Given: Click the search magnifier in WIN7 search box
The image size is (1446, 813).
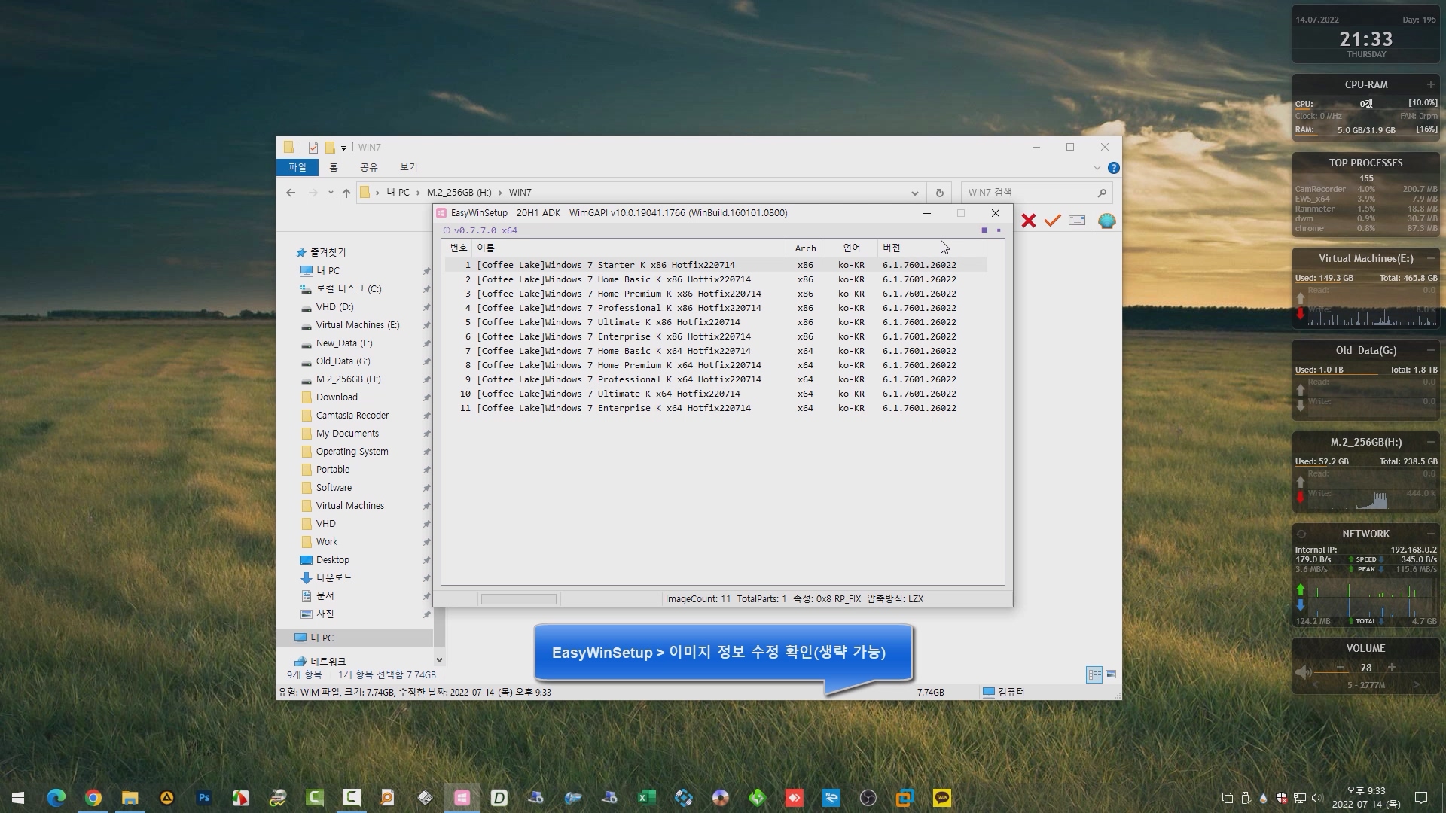Looking at the screenshot, I should pyautogui.click(x=1102, y=193).
